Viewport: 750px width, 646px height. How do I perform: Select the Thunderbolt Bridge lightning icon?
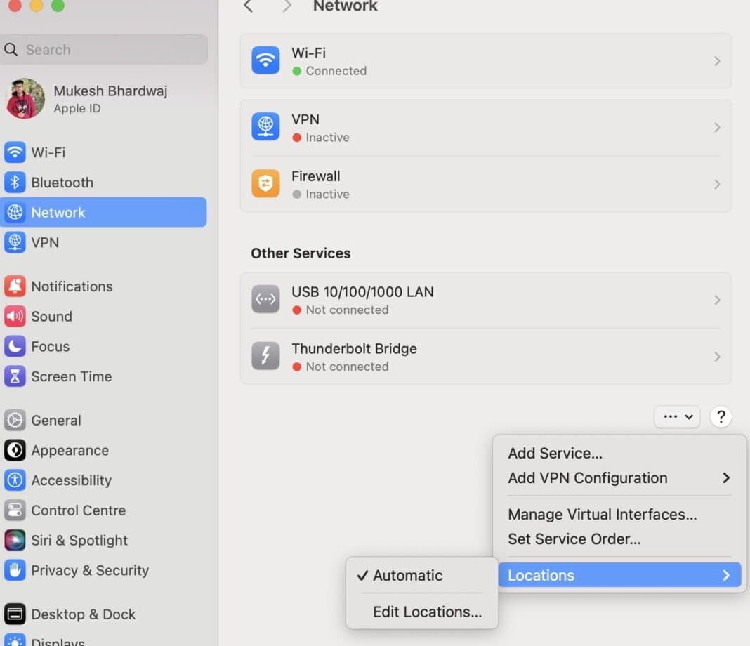tap(265, 356)
